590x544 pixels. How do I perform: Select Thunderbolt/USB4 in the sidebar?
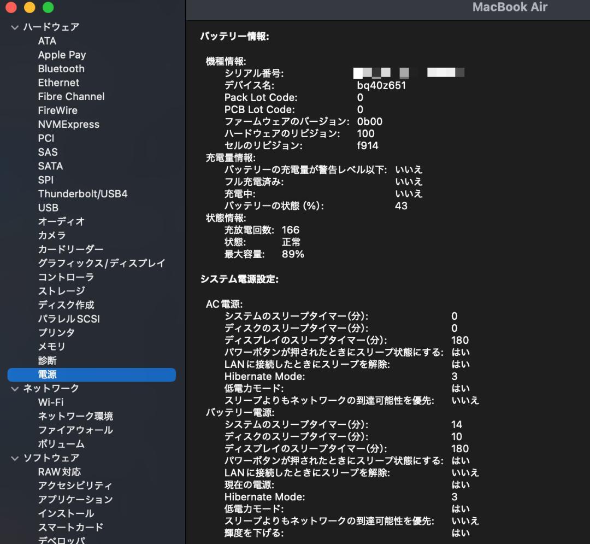82,193
